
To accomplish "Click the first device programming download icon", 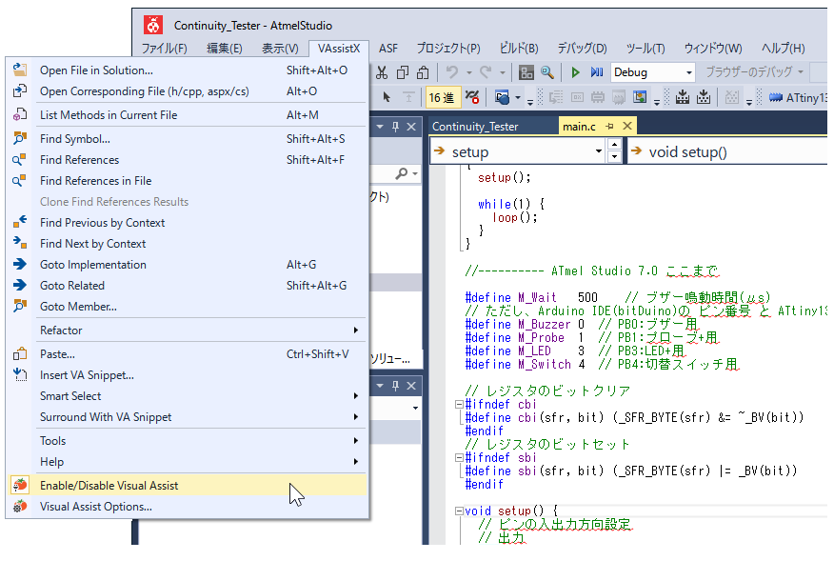I will click(x=683, y=97).
